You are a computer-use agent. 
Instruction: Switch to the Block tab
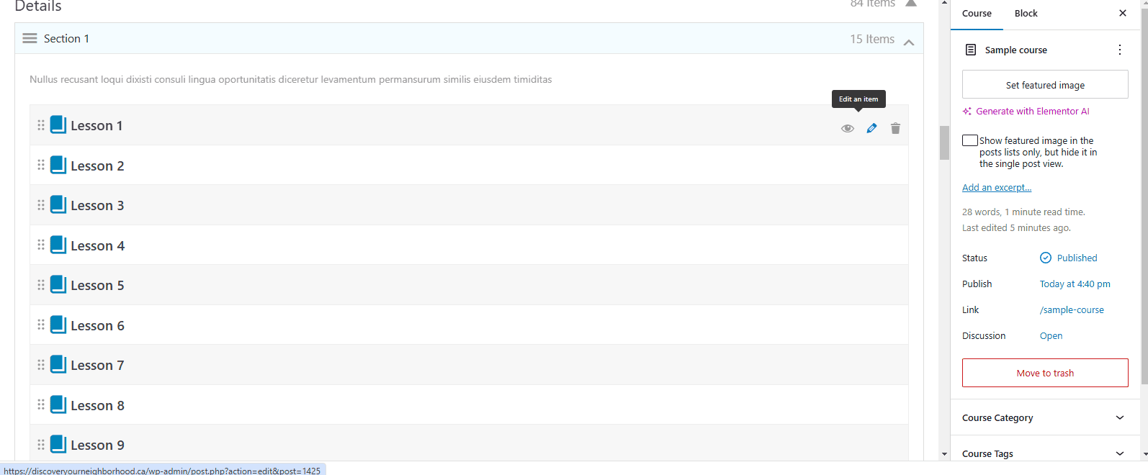pyautogui.click(x=1026, y=14)
